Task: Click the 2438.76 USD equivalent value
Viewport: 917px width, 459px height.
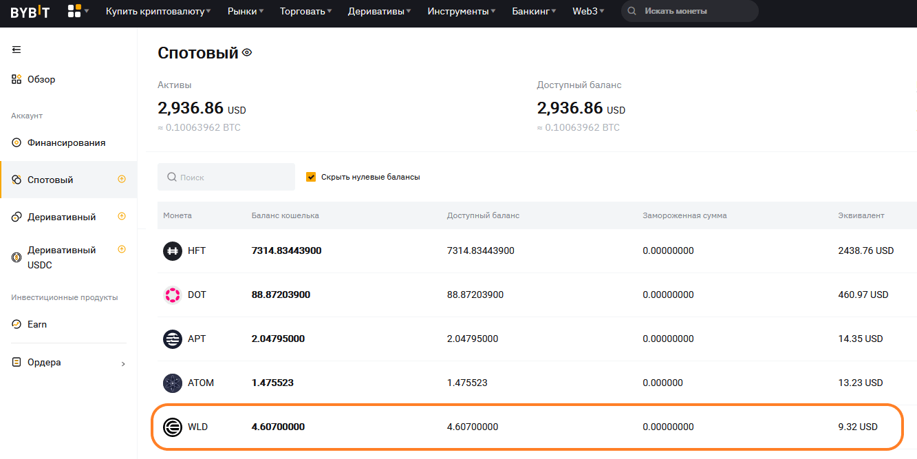Action: (x=866, y=250)
